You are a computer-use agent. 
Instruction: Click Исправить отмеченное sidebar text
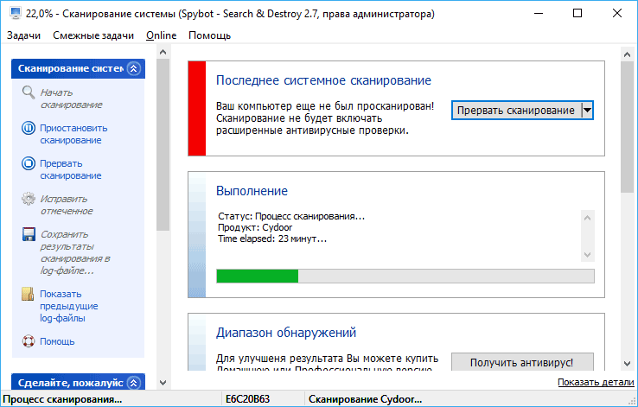point(67,205)
